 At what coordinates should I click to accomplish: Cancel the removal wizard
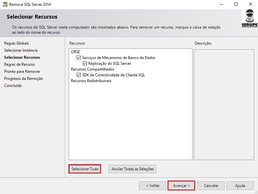(211, 186)
